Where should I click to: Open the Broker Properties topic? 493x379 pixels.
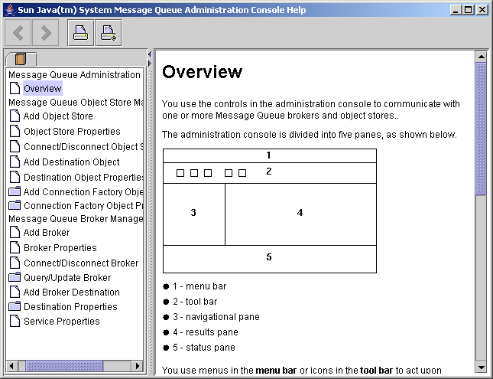(x=60, y=248)
